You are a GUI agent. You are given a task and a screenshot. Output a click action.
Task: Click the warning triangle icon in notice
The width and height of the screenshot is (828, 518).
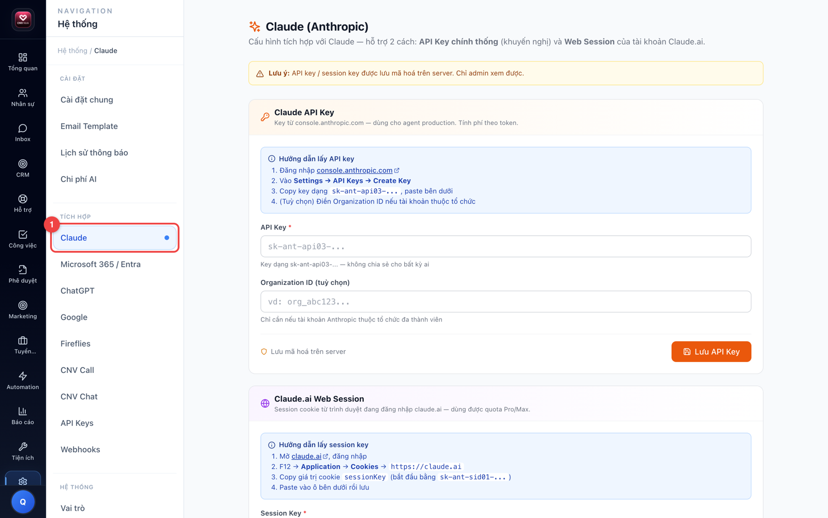(260, 74)
